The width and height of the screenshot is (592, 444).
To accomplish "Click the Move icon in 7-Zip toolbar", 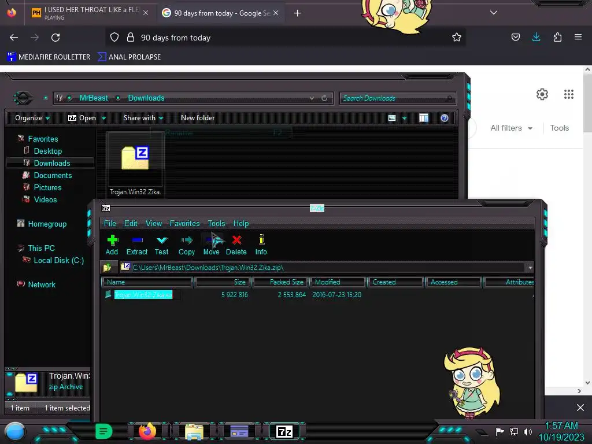I will point(212,240).
